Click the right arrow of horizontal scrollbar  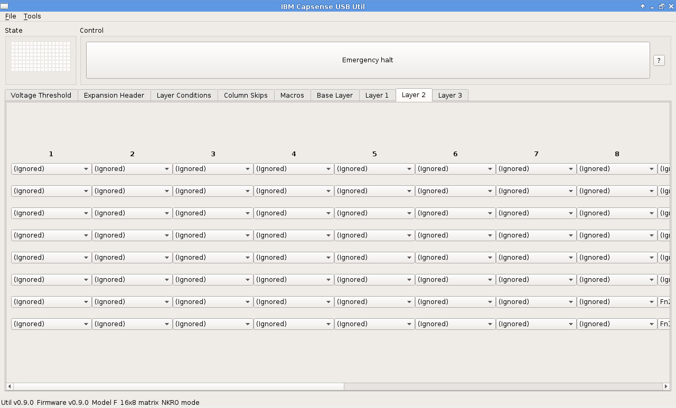(x=665, y=386)
